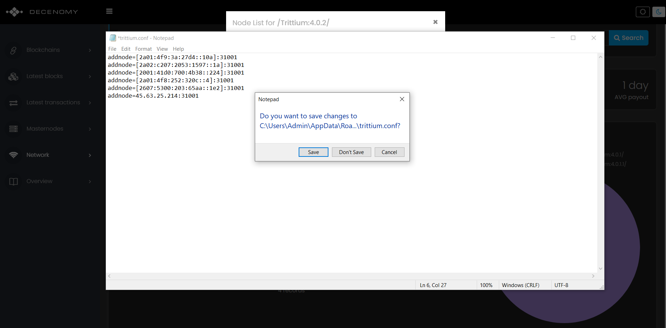Expand the Overview chevron
Viewport: 666px width, 328px height.
90,182
